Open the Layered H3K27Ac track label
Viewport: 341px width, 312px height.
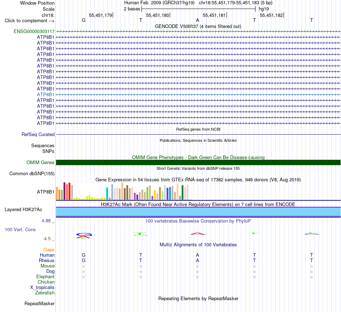(x=23, y=210)
